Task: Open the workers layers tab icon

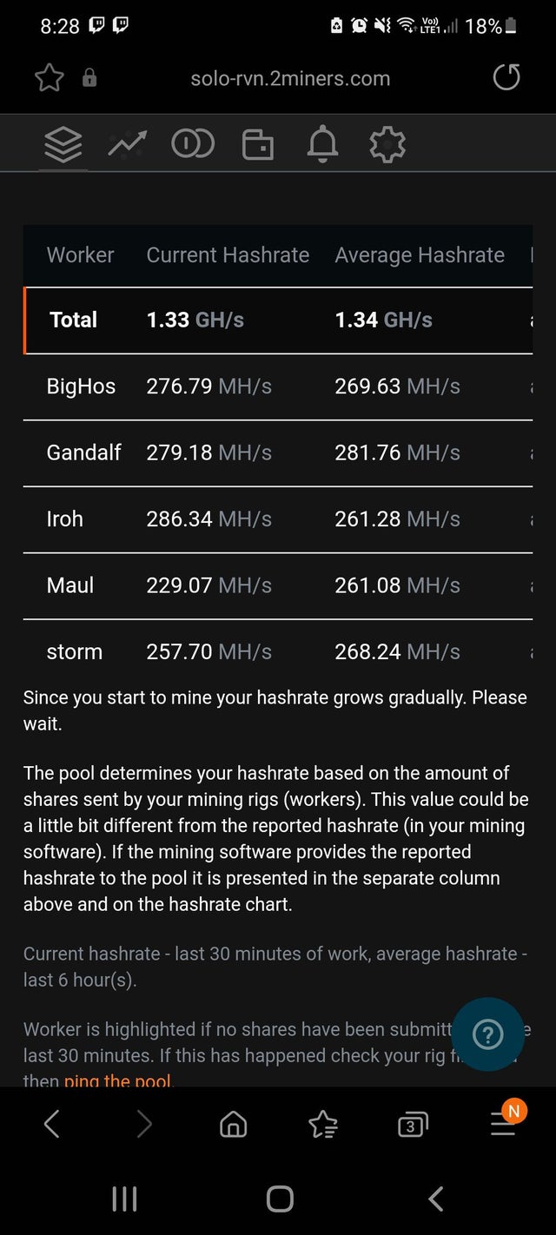Action: 63,144
